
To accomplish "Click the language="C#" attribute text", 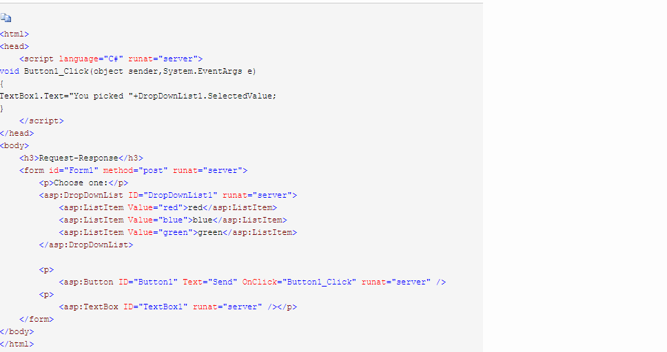I will point(91,59).
